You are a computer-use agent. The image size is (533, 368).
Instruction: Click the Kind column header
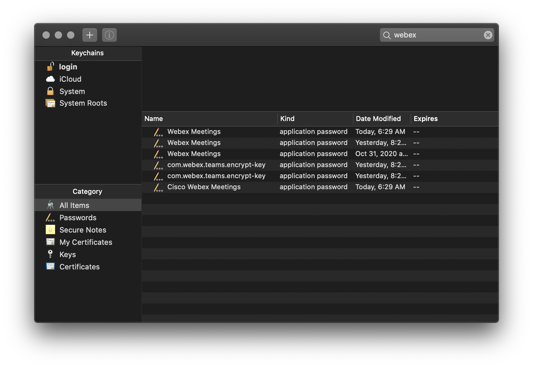click(x=287, y=119)
